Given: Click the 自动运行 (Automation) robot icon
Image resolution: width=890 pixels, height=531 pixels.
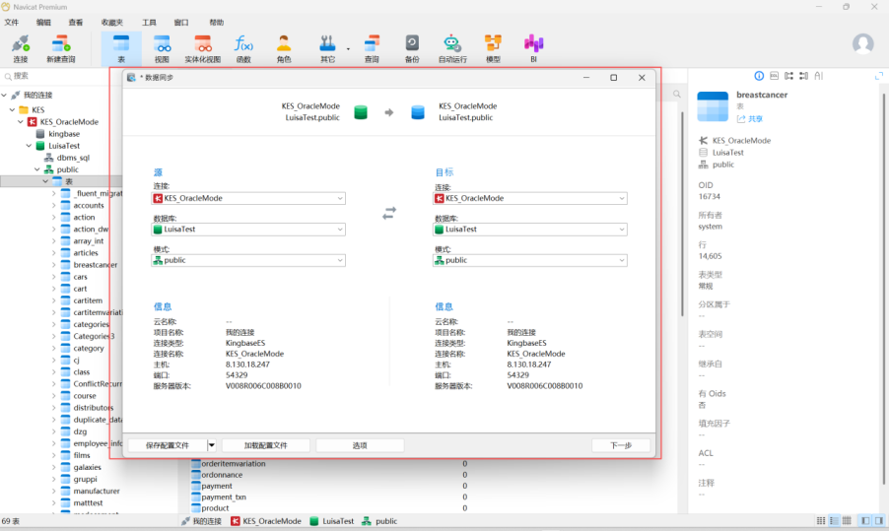Looking at the screenshot, I should (x=452, y=47).
